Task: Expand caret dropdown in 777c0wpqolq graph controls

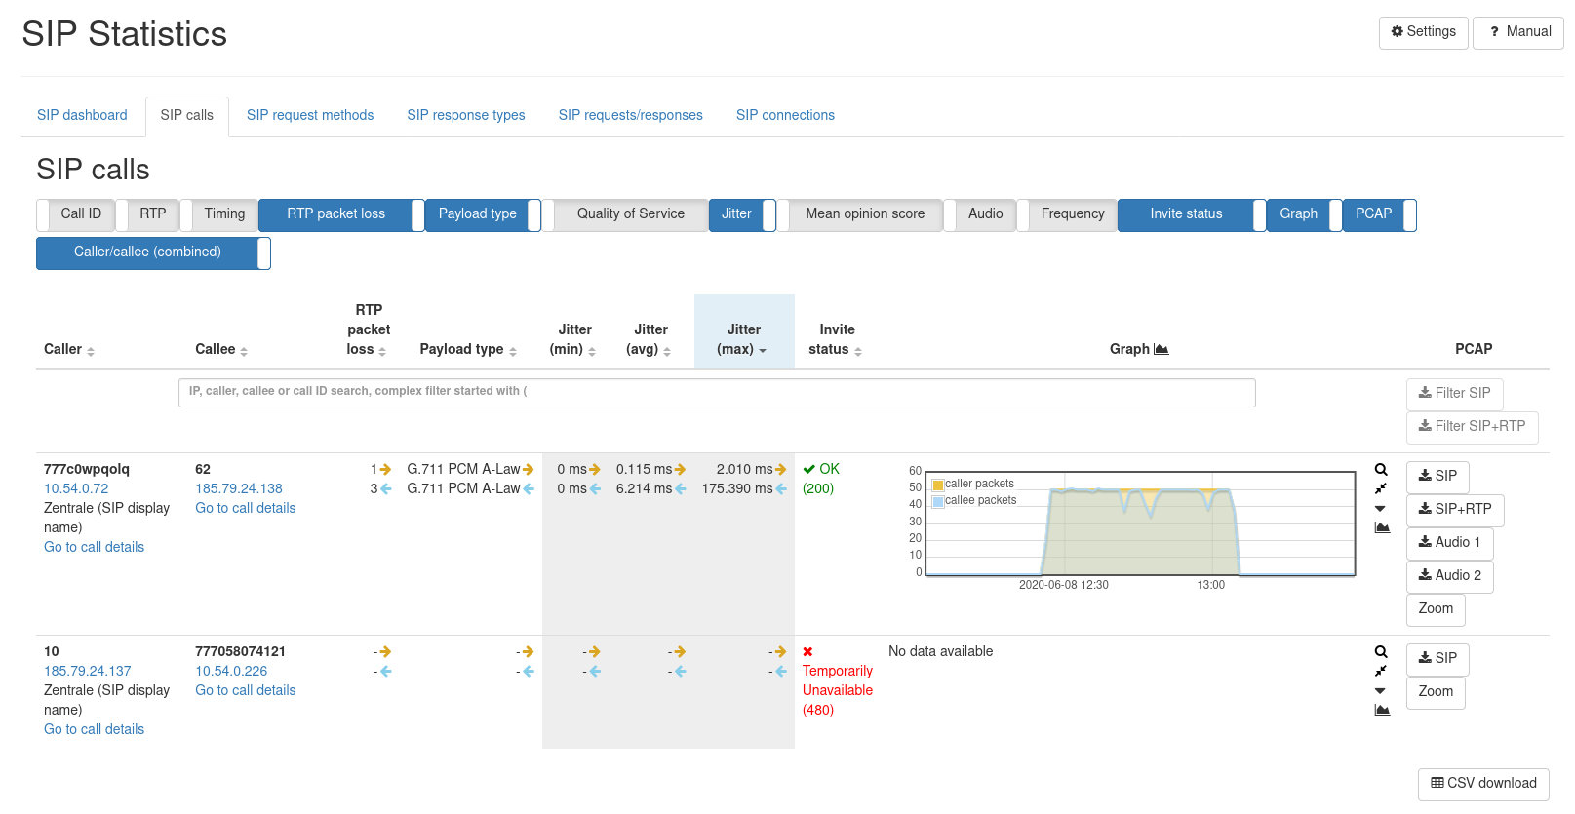Action: click(1380, 509)
